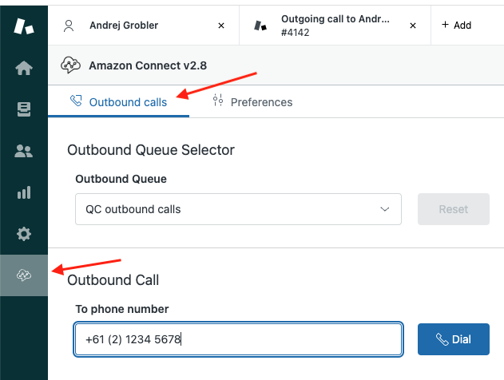504x380 pixels.
Task: Select the Outbound calls tab
Action: pos(119,102)
